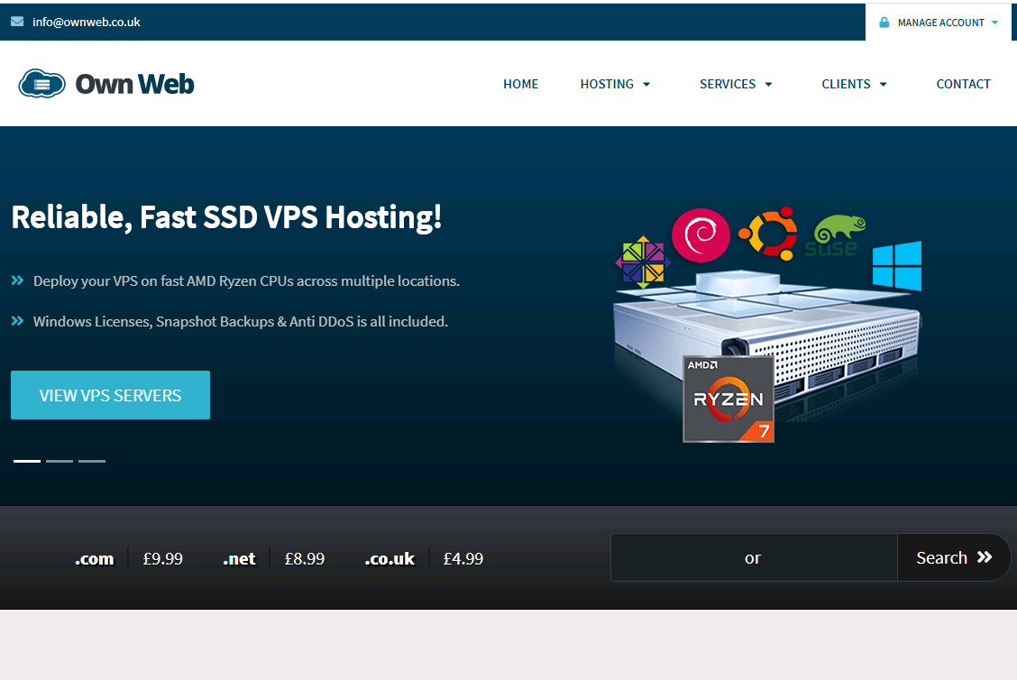Click the Search button

tap(954, 557)
